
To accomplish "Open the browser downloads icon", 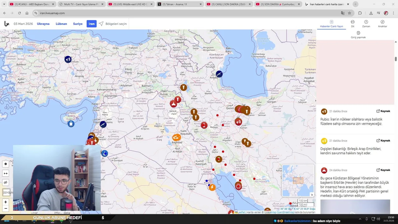I will pos(371,13).
